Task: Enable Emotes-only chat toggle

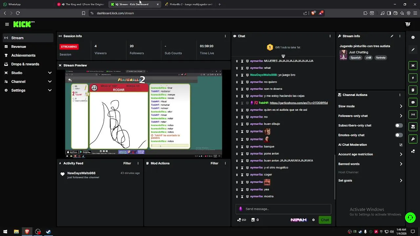Action: pyautogui.click(x=399, y=135)
